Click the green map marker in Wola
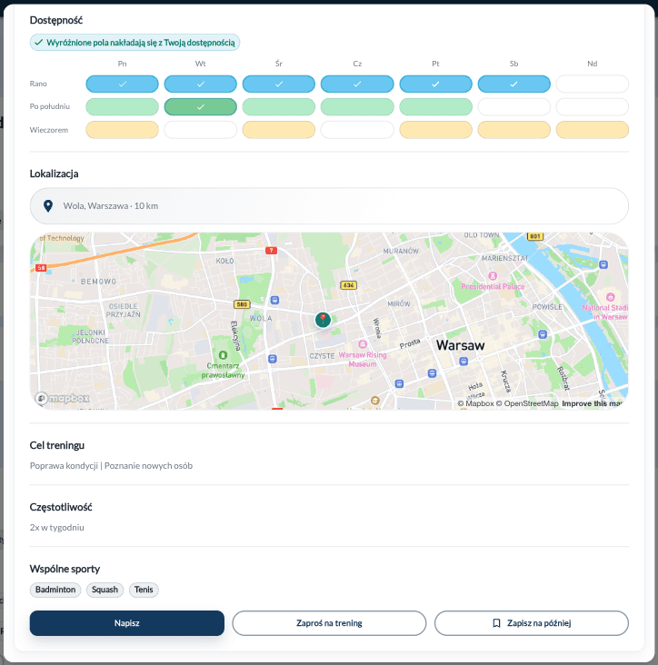The height and width of the screenshot is (665, 658). coord(323,320)
